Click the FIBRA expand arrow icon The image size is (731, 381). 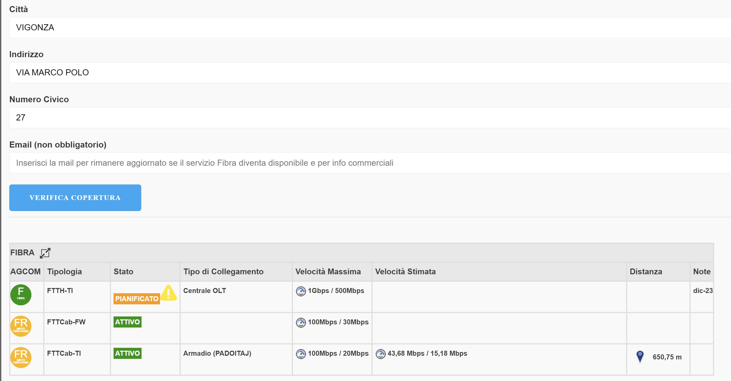[x=45, y=253]
